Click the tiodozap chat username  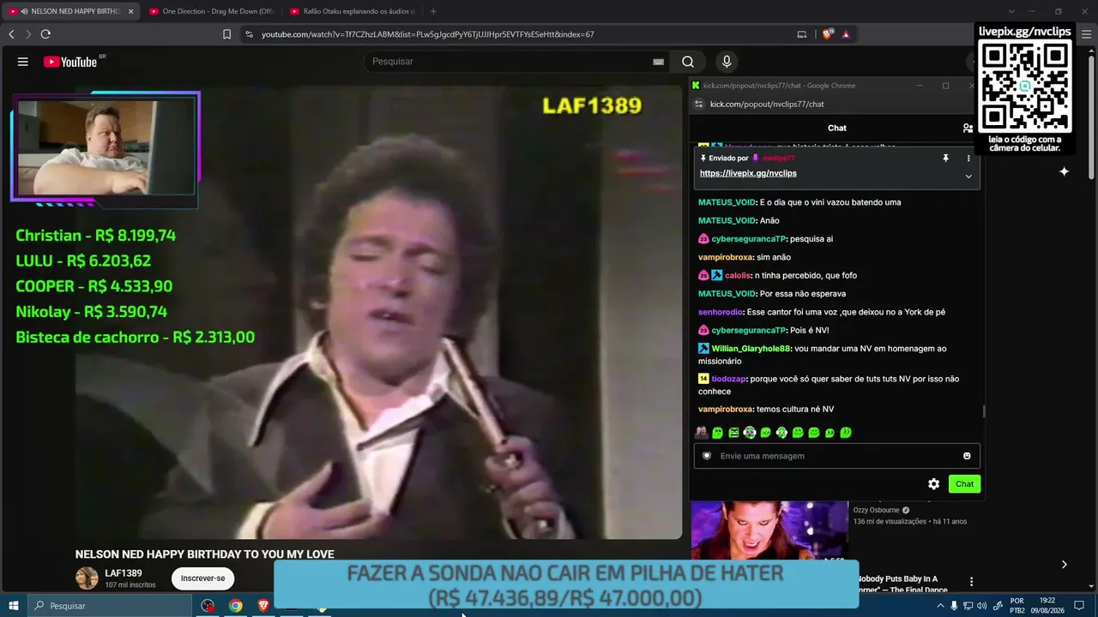coord(728,379)
